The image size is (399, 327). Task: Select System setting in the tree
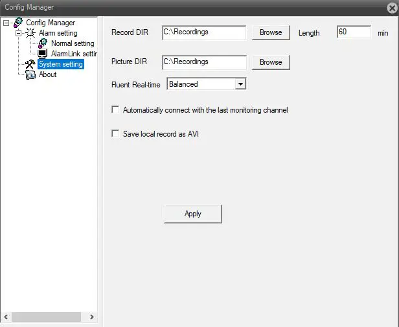click(x=61, y=64)
